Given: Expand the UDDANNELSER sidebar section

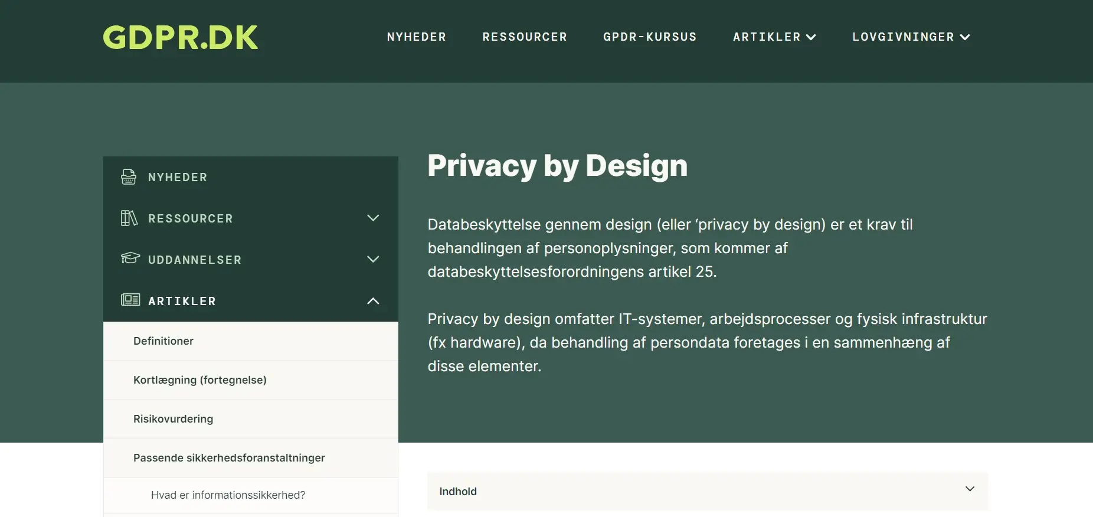Looking at the screenshot, I should click(373, 259).
